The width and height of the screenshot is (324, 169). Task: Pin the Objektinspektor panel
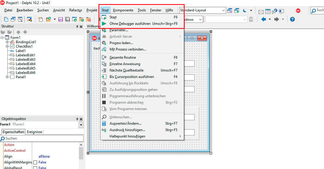tap(77, 119)
